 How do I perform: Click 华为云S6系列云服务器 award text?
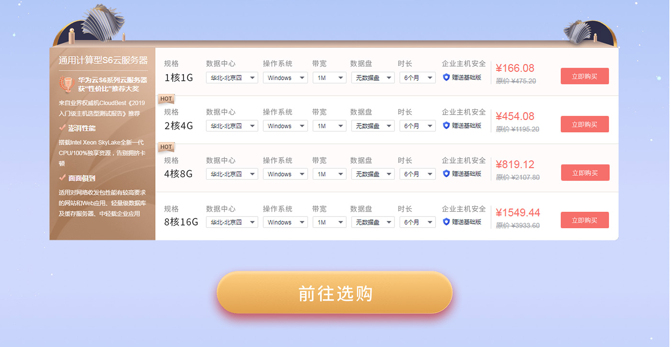[x=112, y=80]
